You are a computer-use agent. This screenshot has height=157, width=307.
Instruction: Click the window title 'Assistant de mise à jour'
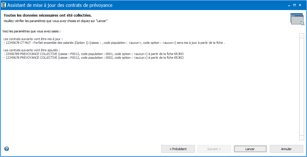pos(60,5)
